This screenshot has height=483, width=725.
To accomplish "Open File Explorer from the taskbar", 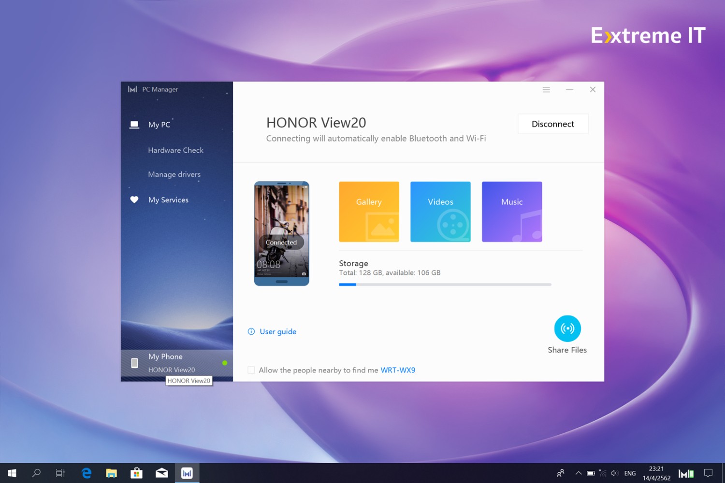I will pyautogui.click(x=112, y=473).
